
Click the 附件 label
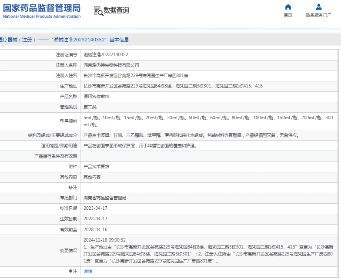pyautogui.click(x=73, y=166)
